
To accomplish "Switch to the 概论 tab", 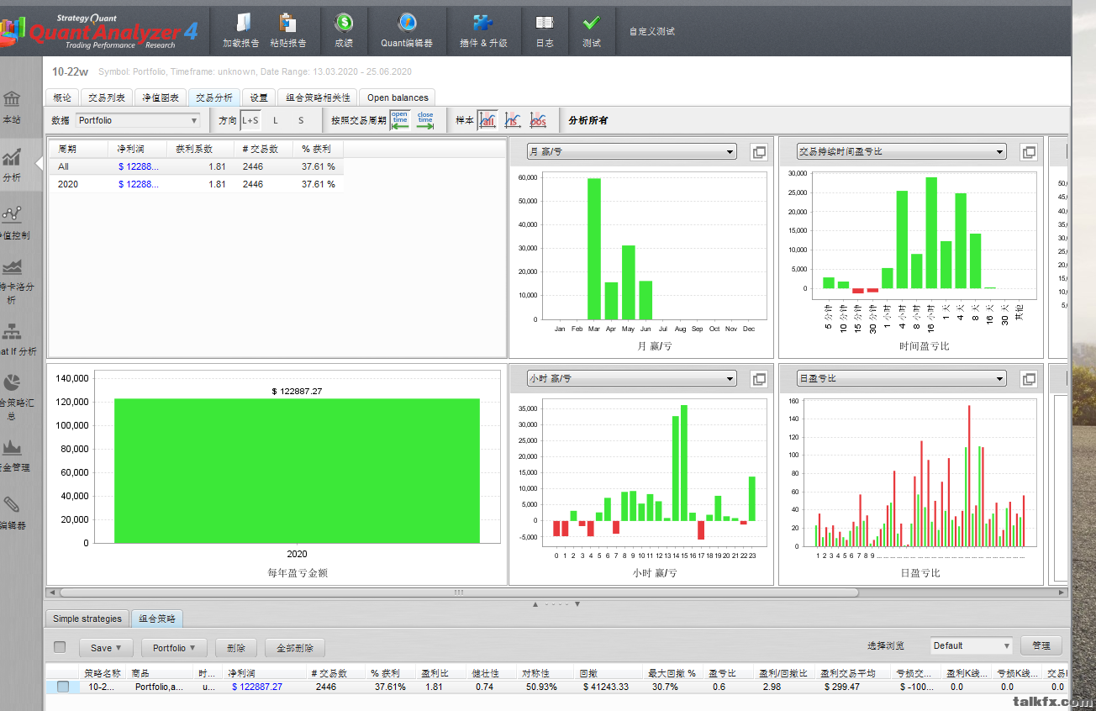I will [x=62, y=97].
